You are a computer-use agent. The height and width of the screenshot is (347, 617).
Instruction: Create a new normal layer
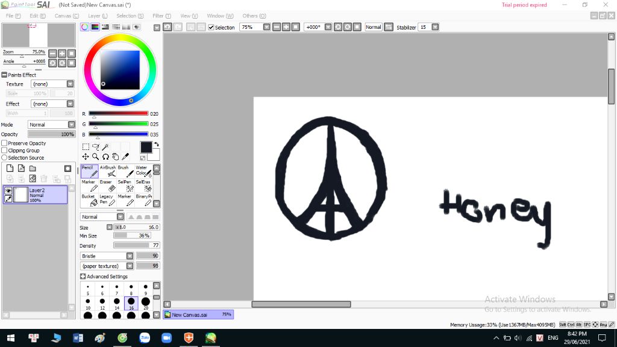click(x=10, y=169)
